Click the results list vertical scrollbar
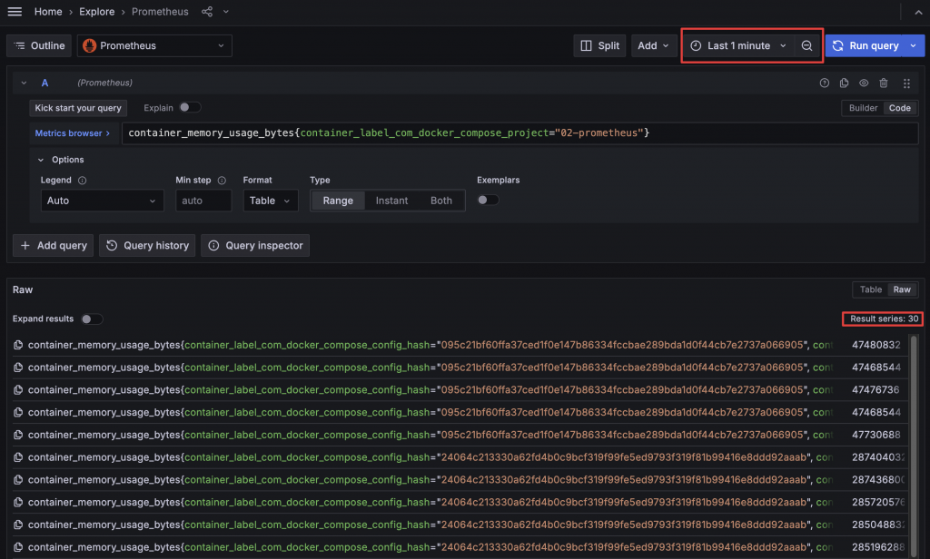 coord(914,446)
